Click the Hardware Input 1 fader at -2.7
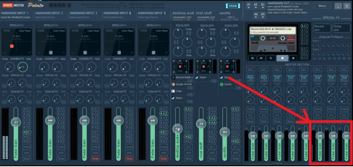Screen dimensions: 353x167 click(x=16, y=122)
